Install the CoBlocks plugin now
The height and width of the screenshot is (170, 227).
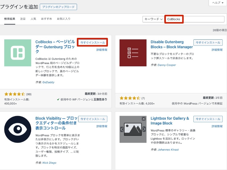tap(93, 42)
